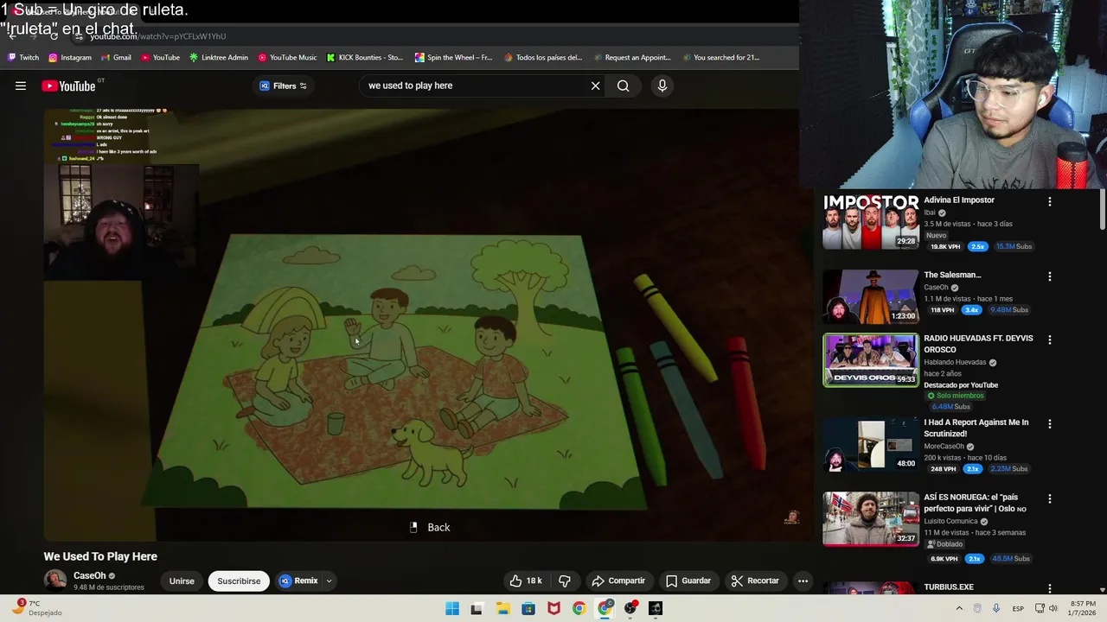Viewport: 1107px width, 622px height.
Task: Open Linktree Admin bookmark
Action: click(x=218, y=58)
